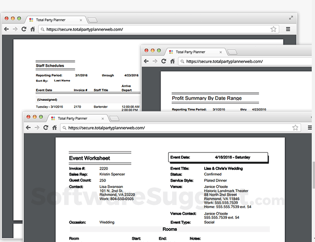Click the back arrow in the front browser window
315x242 pixels.
point(28,128)
